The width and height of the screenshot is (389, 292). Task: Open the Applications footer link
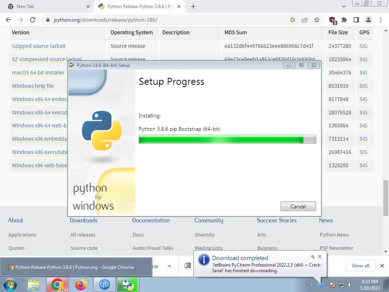coord(22,235)
